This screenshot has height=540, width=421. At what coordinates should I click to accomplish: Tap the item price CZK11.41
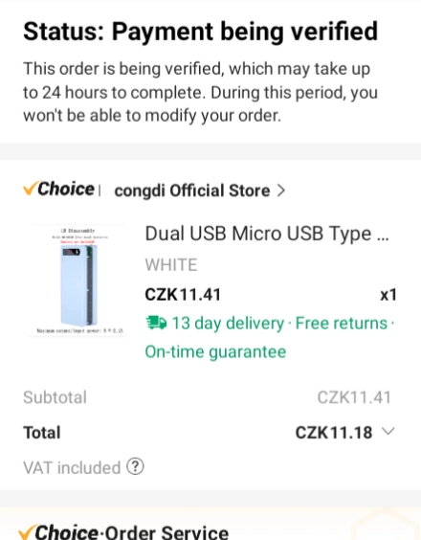(183, 295)
